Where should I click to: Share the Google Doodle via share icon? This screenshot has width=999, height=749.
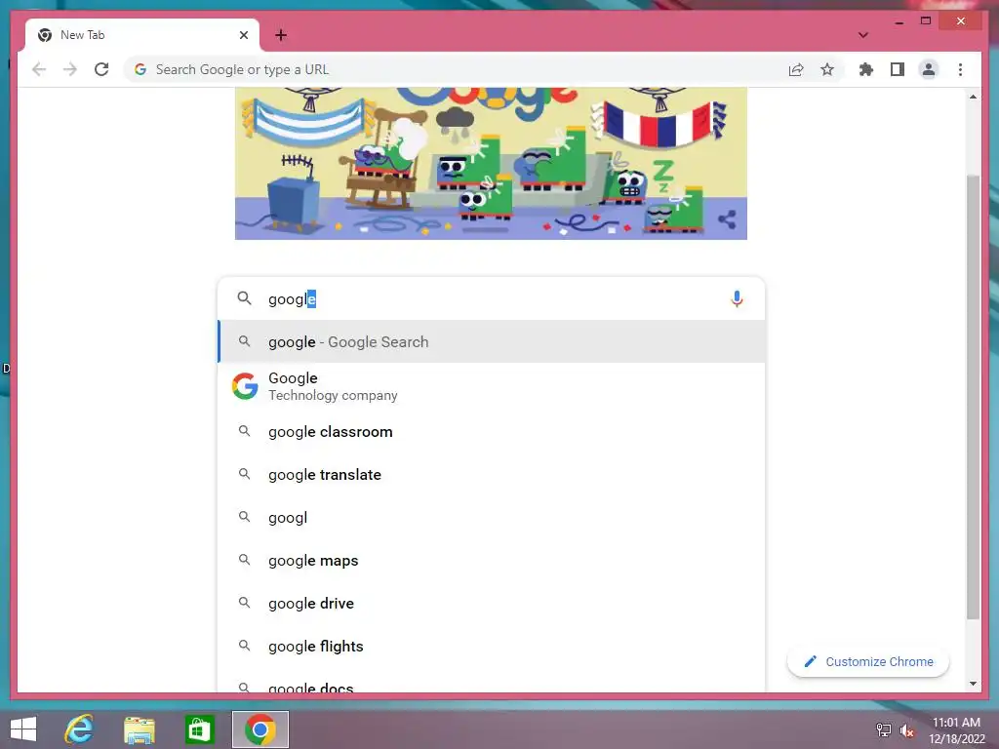pos(727,219)
